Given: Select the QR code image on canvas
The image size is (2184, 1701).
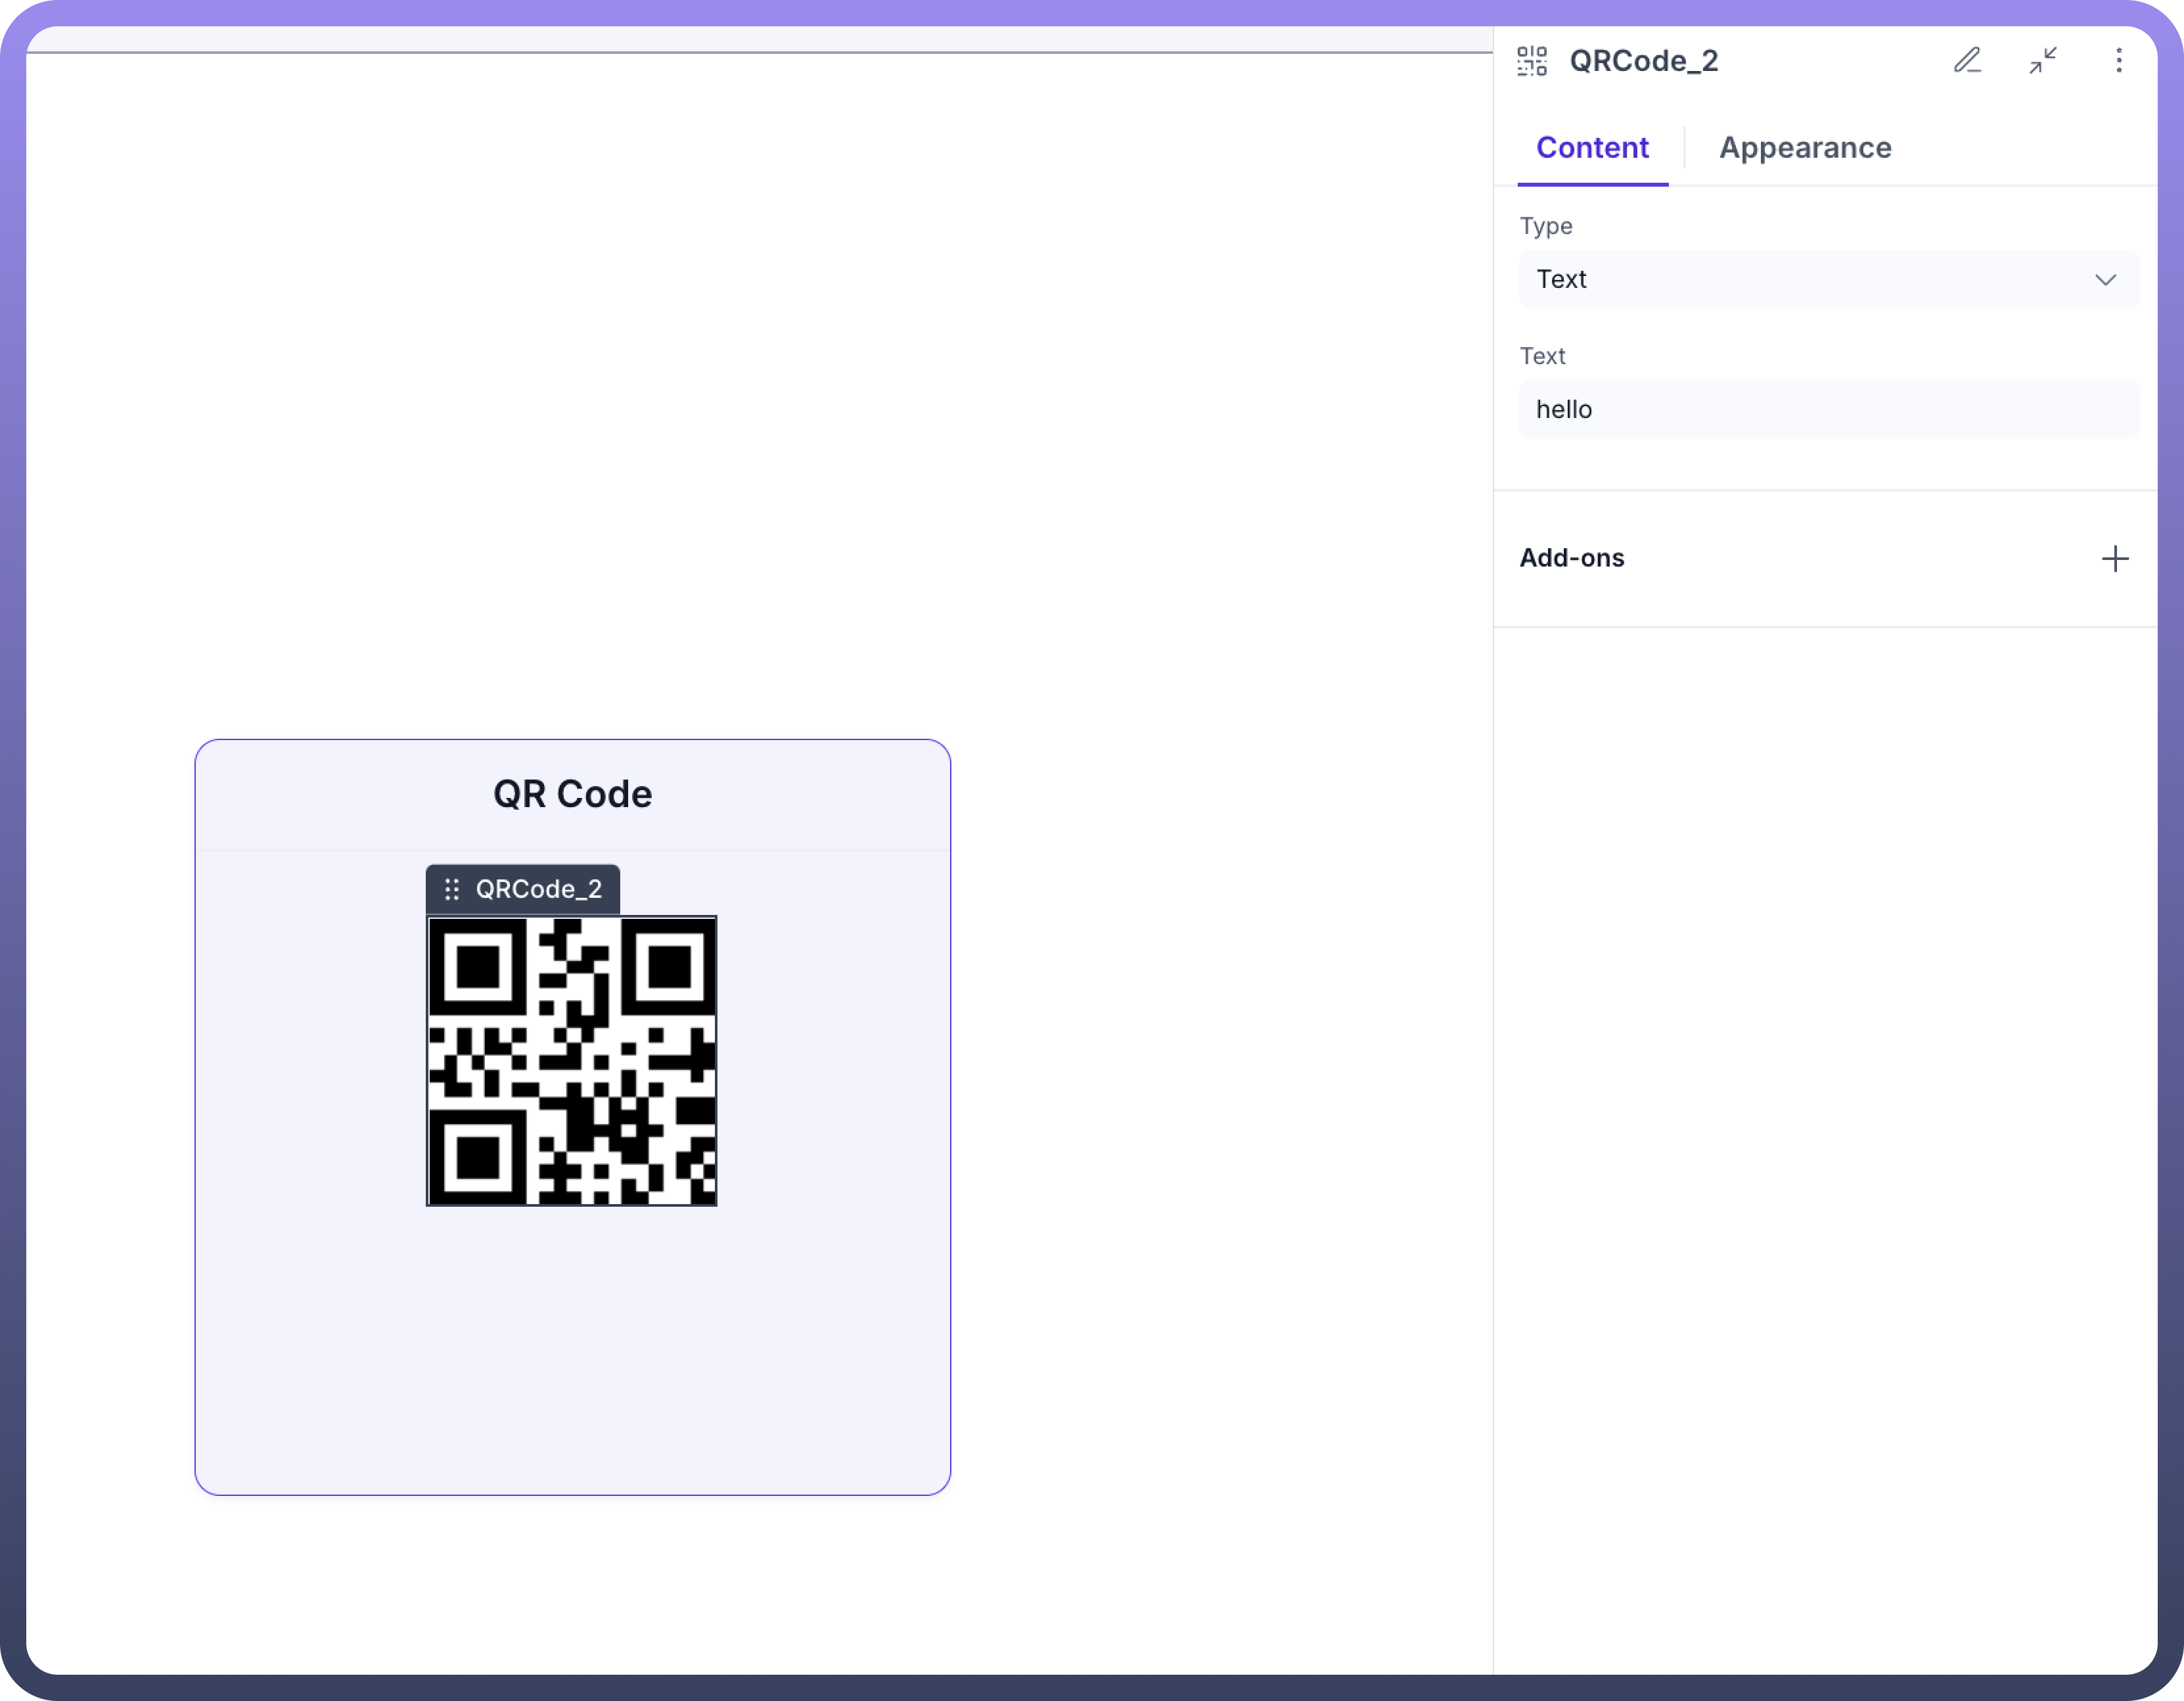Looking at the screenshot, I should 572,1061.
